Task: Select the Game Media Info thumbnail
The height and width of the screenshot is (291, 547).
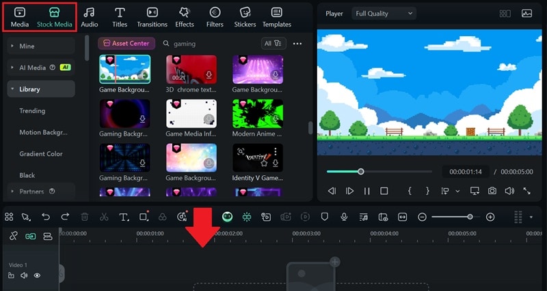Action: pyautogui.click(x=191, y=113)
